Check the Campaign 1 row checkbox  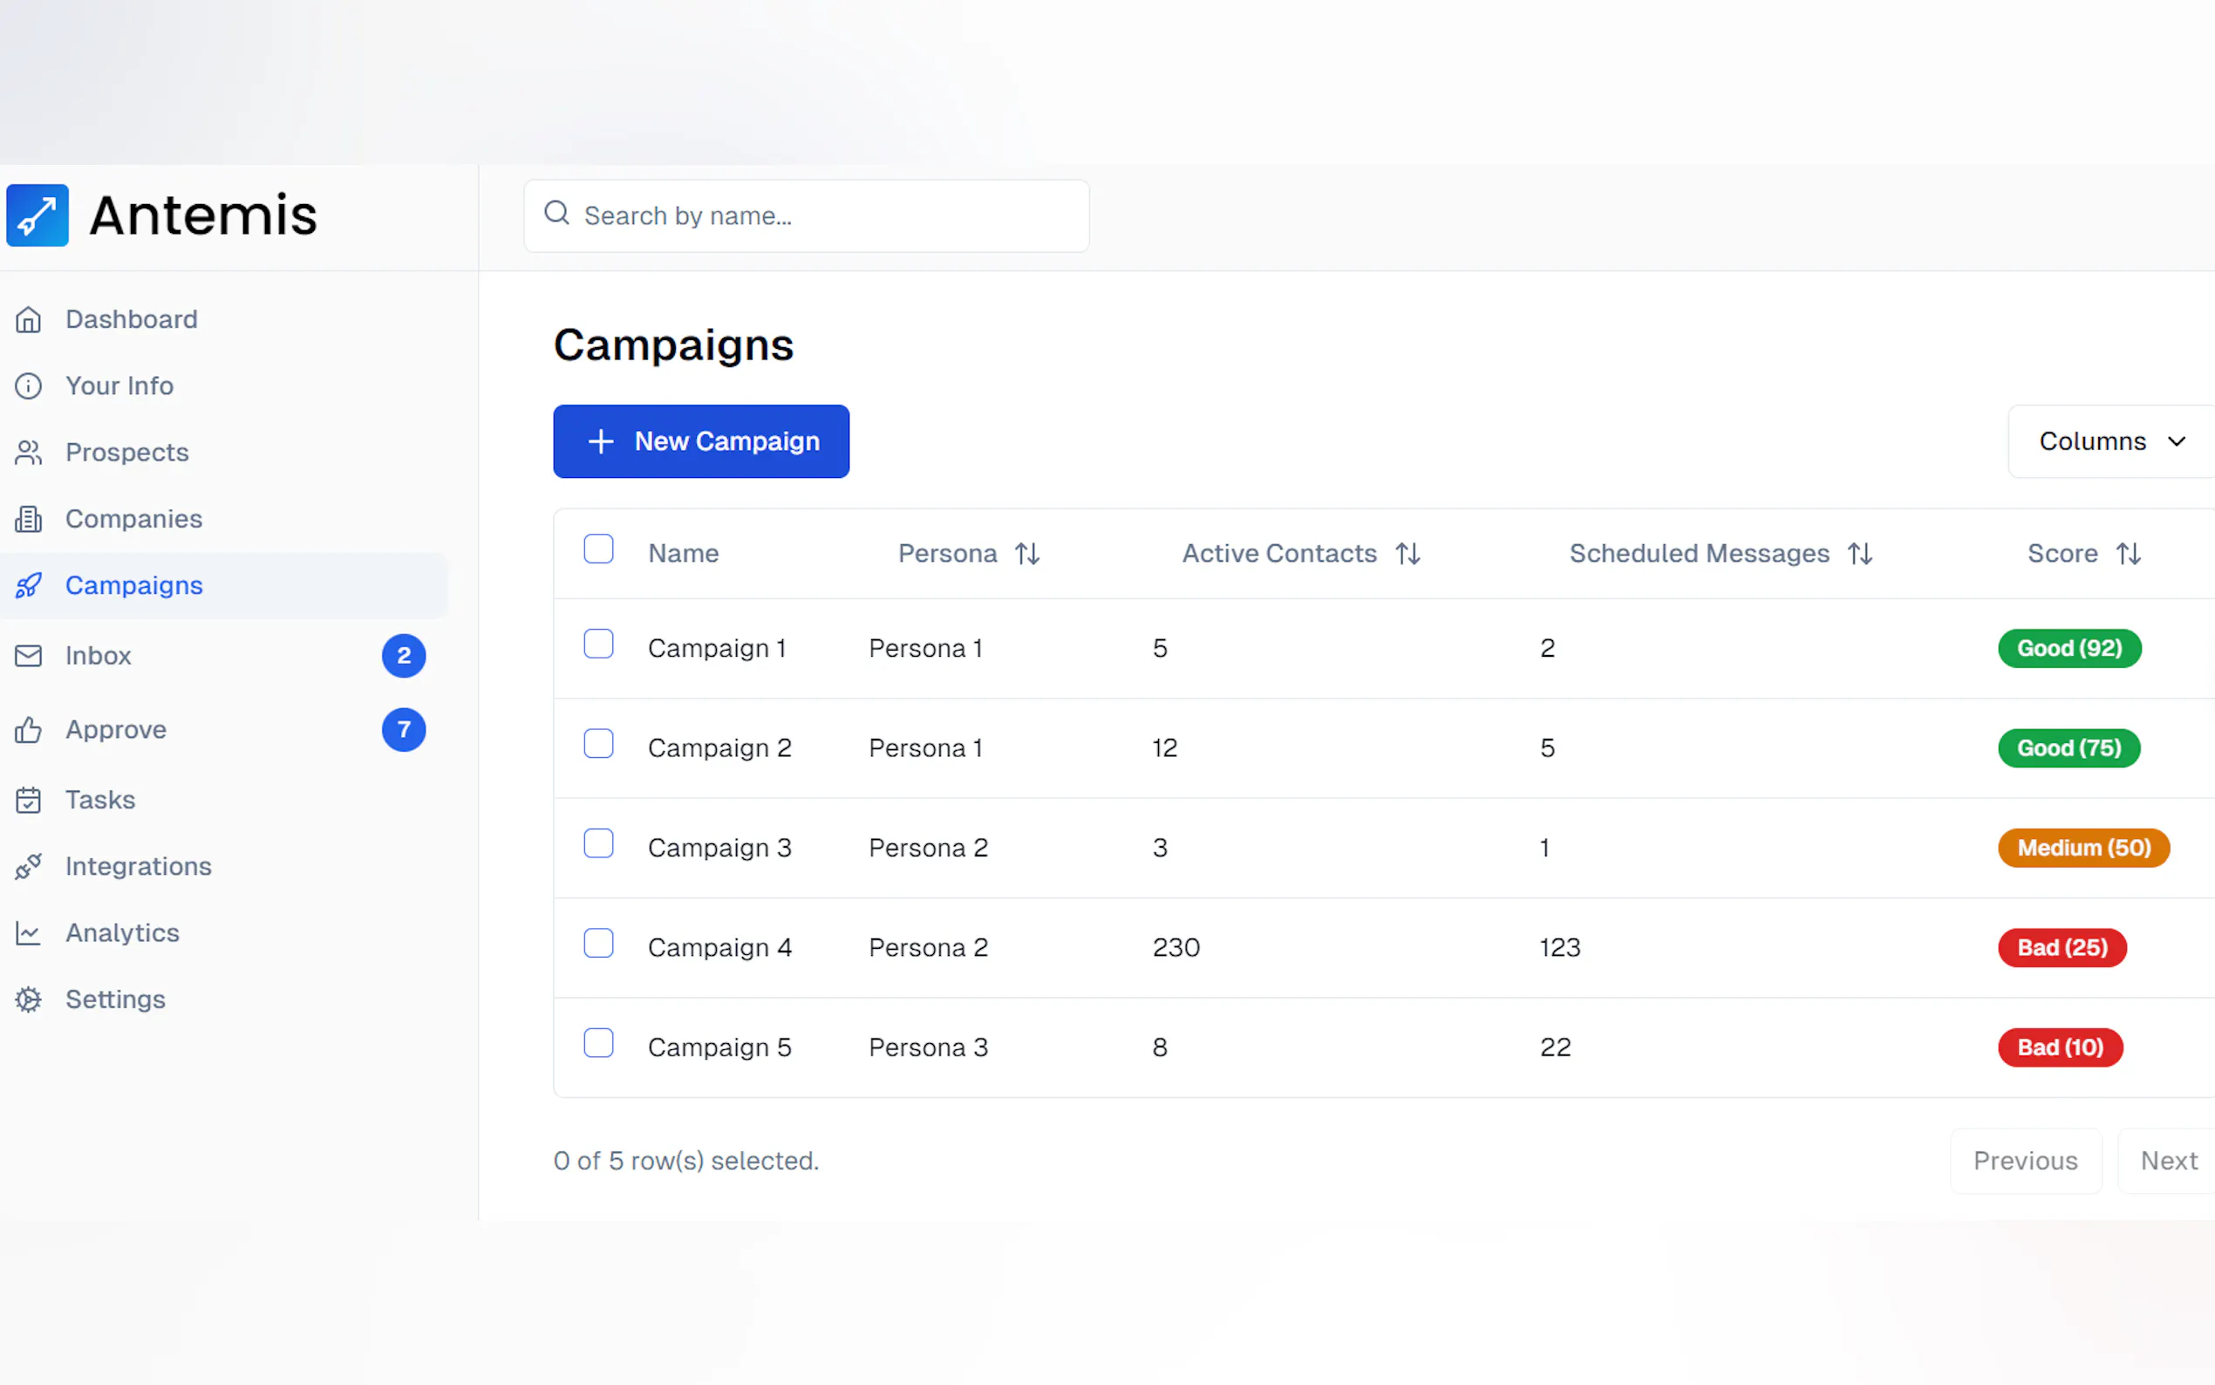[598, 644]
